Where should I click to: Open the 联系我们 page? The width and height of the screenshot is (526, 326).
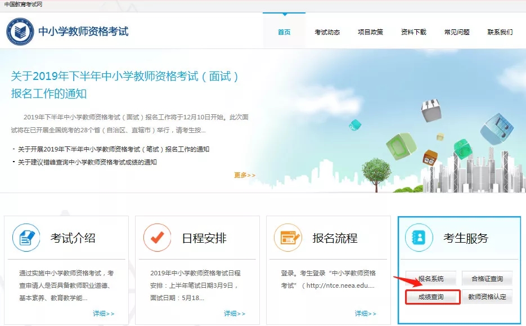pos(501,32)
